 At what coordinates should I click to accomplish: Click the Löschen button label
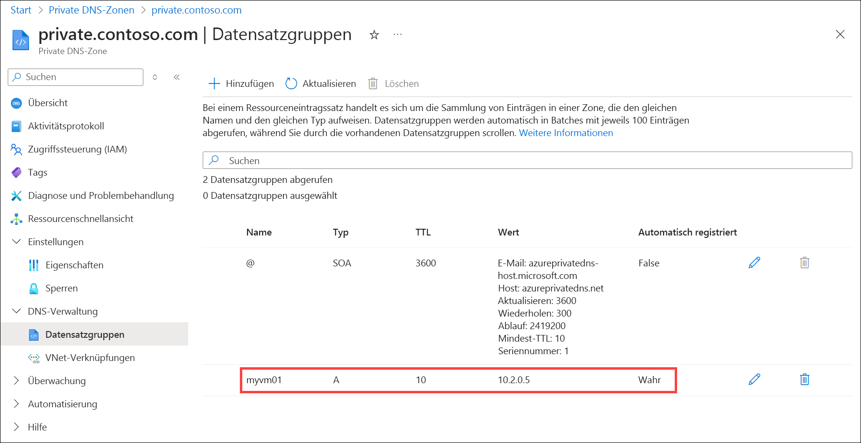pos(402,83)
